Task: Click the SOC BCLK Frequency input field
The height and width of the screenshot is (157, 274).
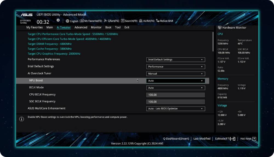Action: tap(176, 102)
